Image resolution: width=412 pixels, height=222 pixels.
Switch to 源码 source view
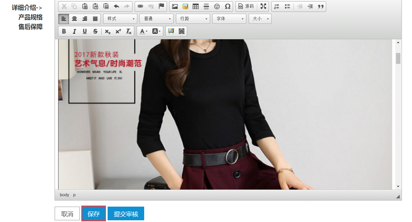click(x=246, y=6)
